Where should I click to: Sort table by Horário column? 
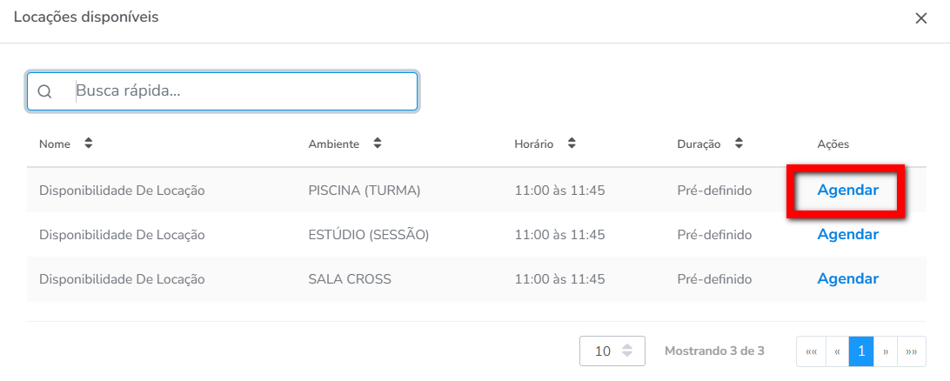pyautogui.click(x=571, y=144)
